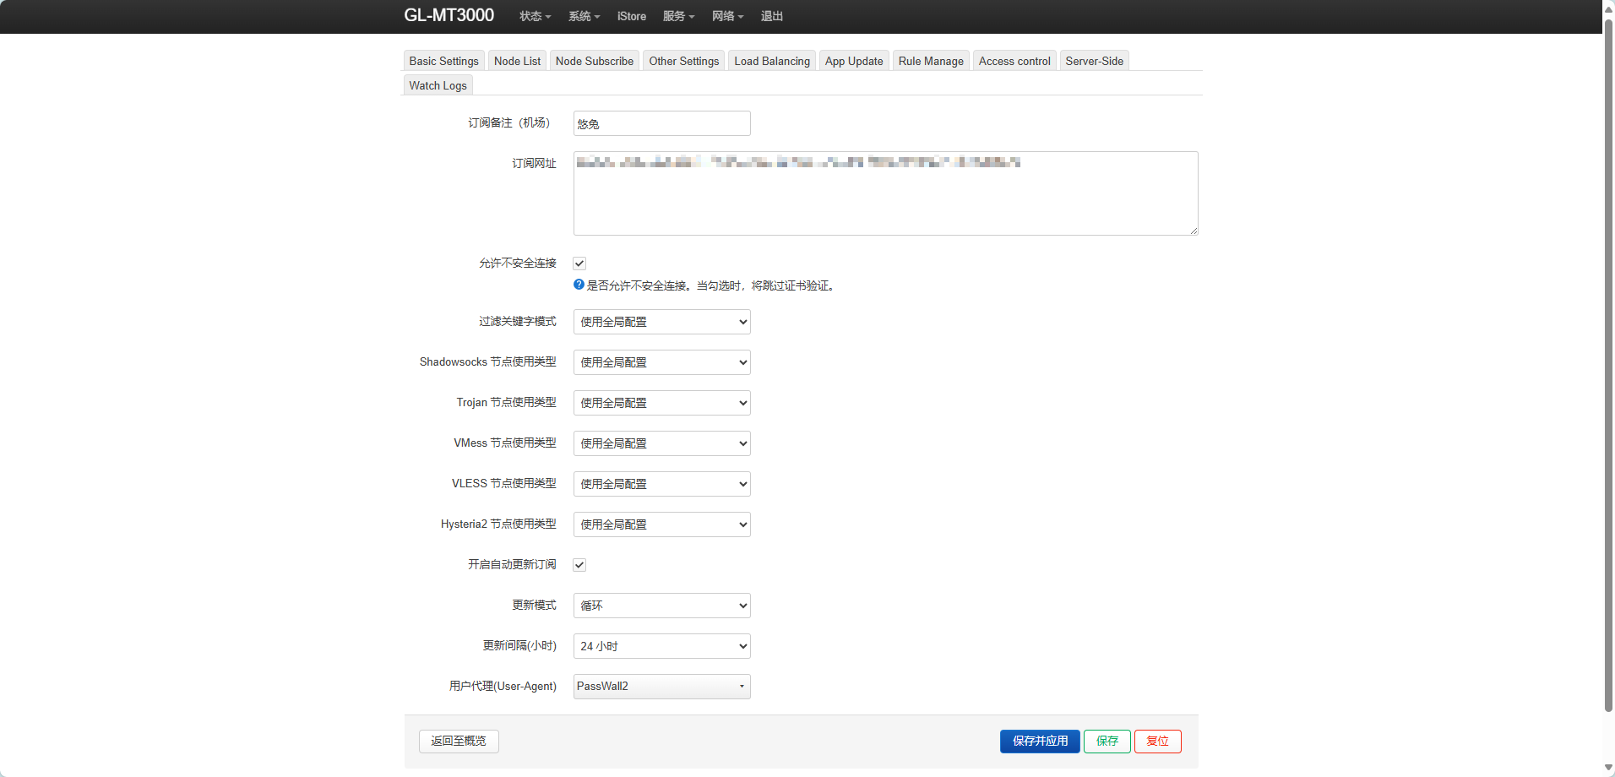
Task: Click the red 复位 button
Action: 1157,741
